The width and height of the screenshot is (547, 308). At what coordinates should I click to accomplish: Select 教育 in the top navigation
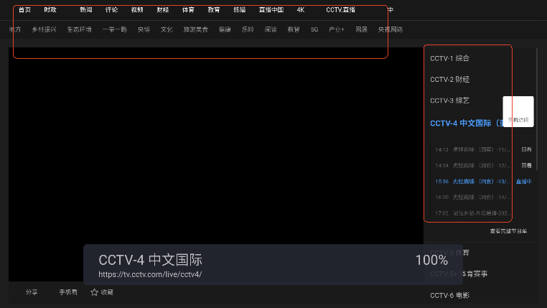tap(214, 10)
